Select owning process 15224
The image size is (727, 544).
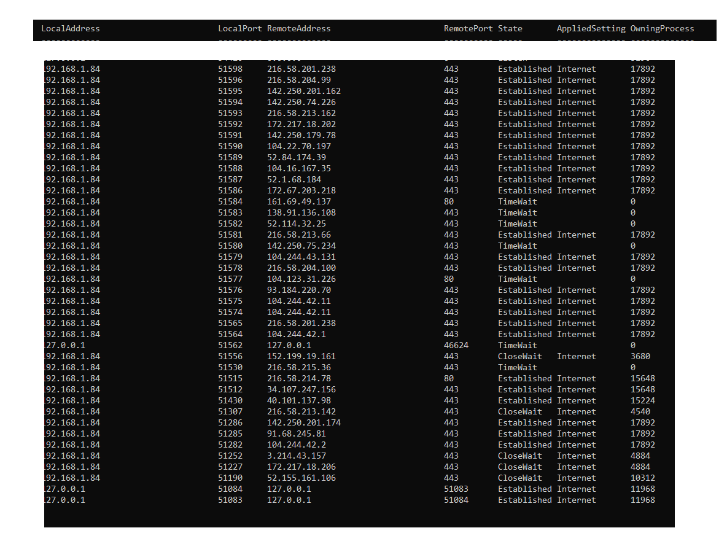point(643,401)
